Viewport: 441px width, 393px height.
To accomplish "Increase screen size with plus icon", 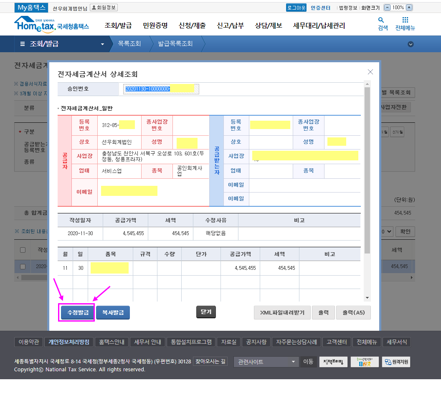I will [409, 8].
